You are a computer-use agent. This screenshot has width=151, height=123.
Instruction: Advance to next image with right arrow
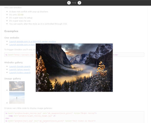click(79, 3)
